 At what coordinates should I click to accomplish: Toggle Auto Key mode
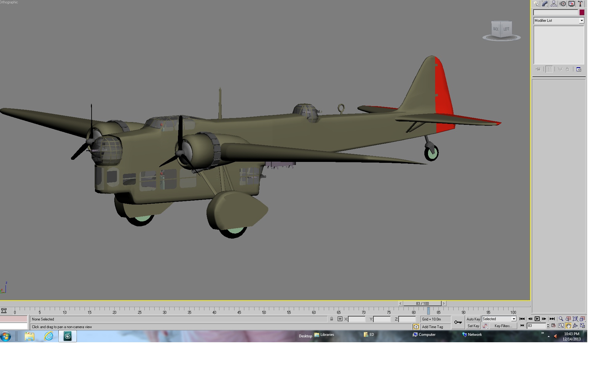[473, 319]
